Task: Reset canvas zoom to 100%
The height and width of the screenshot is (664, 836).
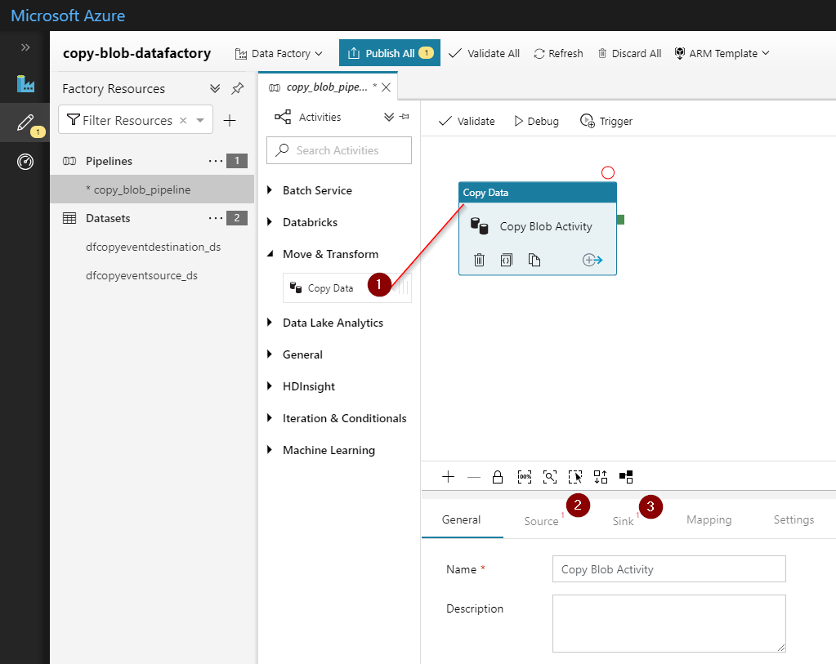Action: [525, 477]
